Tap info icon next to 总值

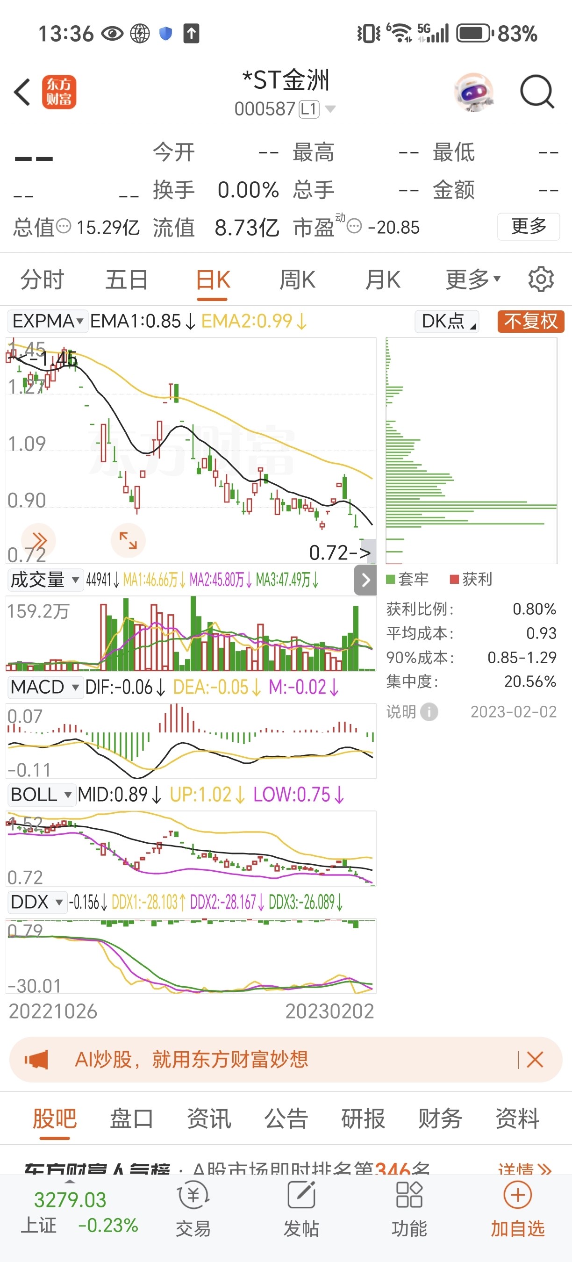pyautogui.click(x=64, y=226)
